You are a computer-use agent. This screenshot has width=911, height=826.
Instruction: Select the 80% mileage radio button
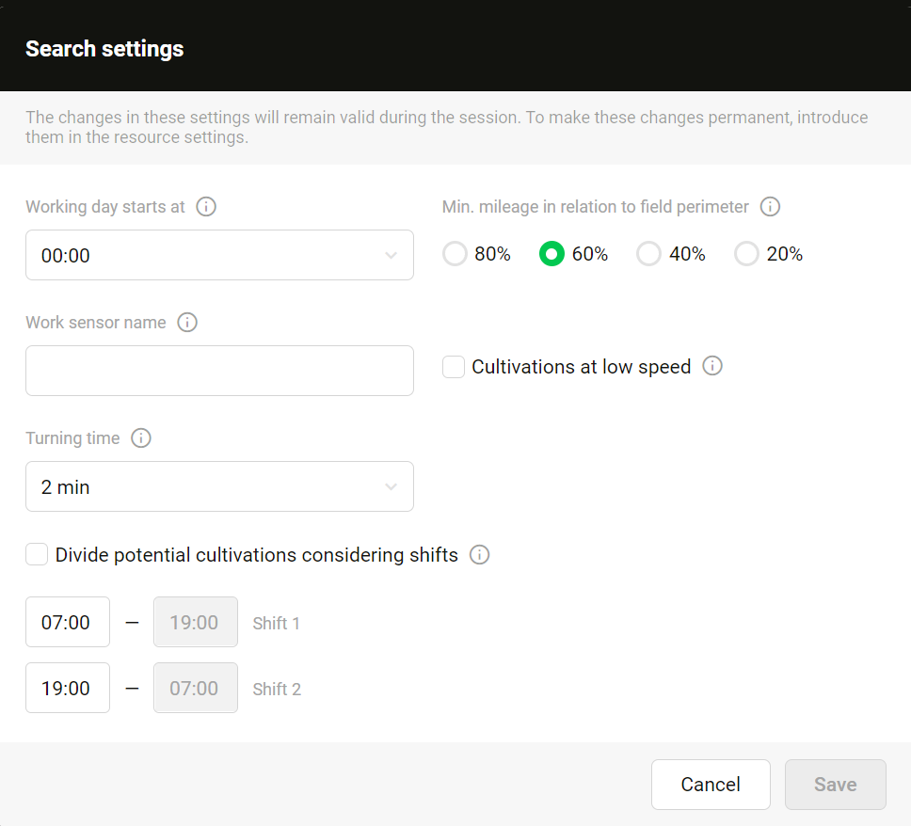[x=455, y=254]
